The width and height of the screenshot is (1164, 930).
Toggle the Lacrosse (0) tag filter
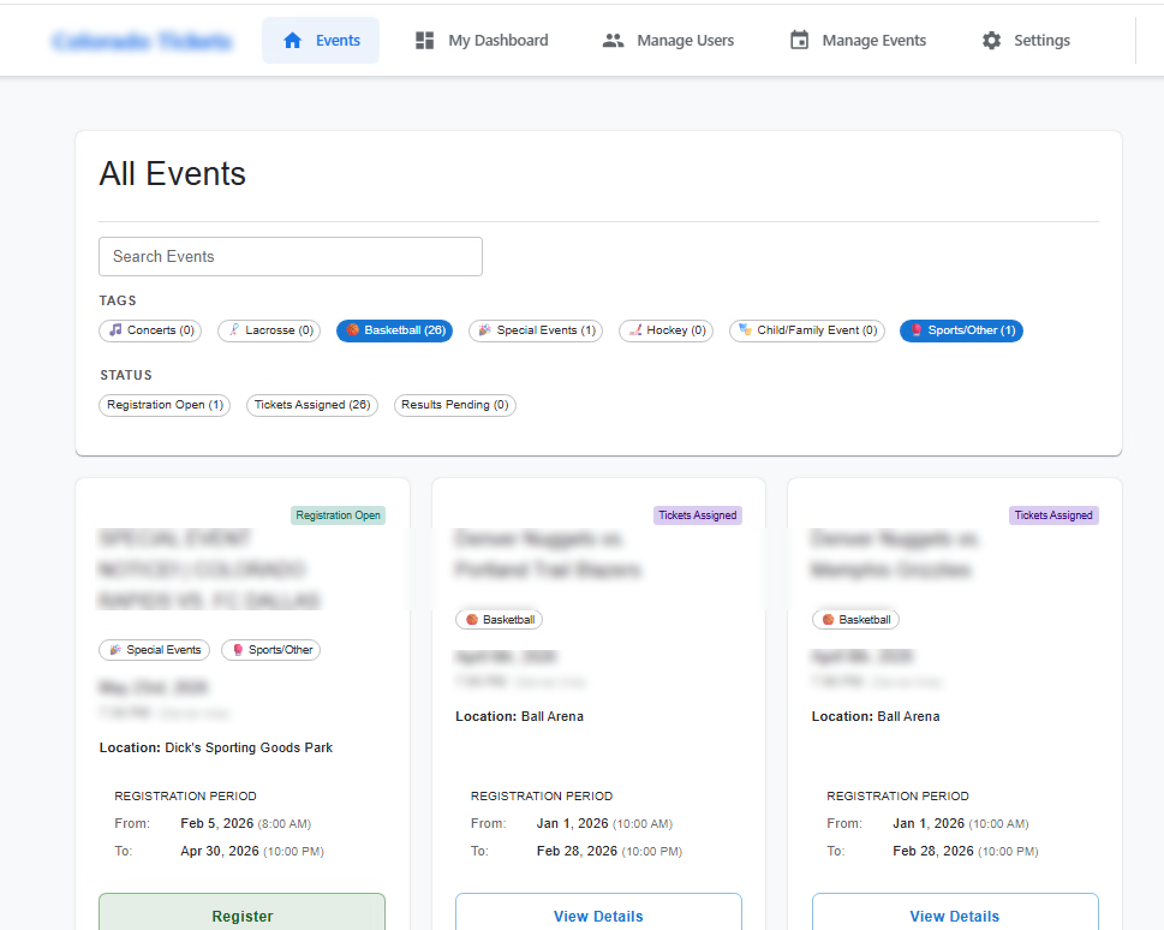[x=269, y=330]
